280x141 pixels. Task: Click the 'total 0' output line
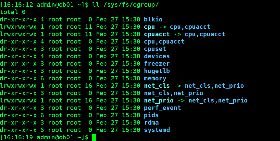click(13, 12)
